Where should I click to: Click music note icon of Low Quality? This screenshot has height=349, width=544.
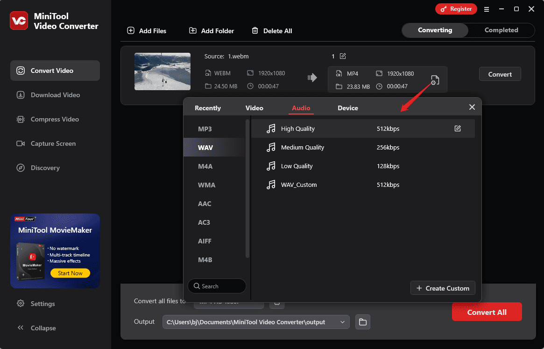point(271,166)
